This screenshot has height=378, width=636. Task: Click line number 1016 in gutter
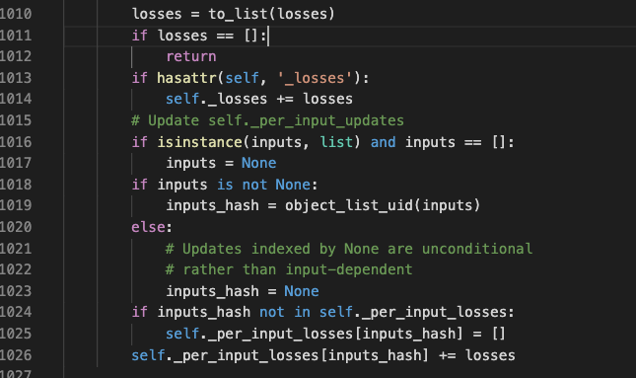tap(16, 142)
